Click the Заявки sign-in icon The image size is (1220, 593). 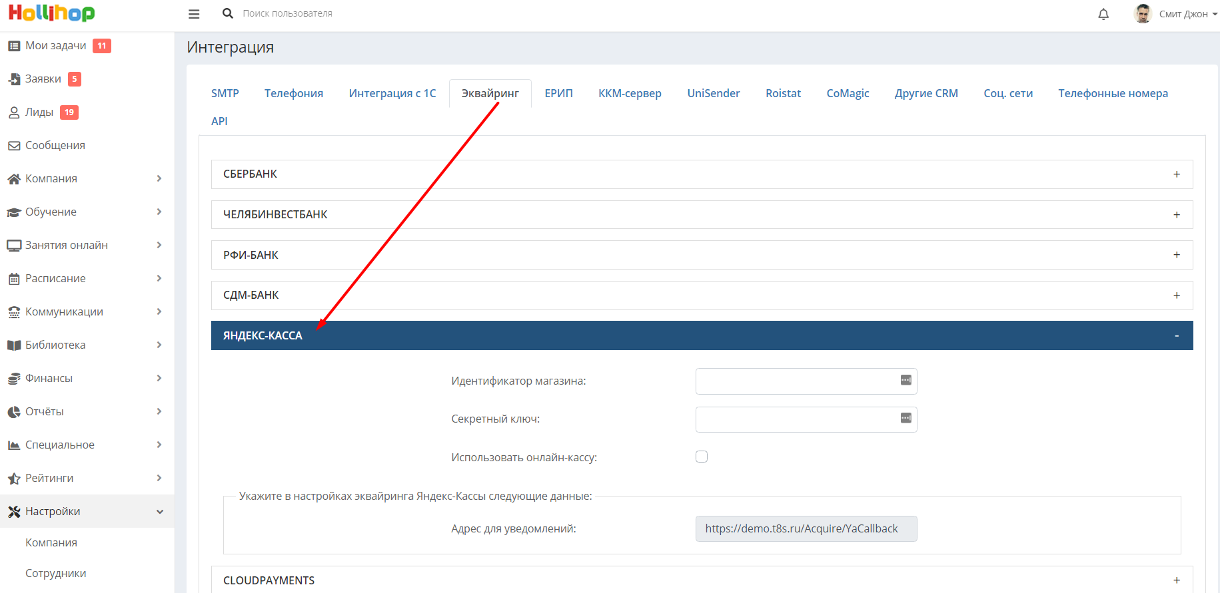[x=14, y=79]
